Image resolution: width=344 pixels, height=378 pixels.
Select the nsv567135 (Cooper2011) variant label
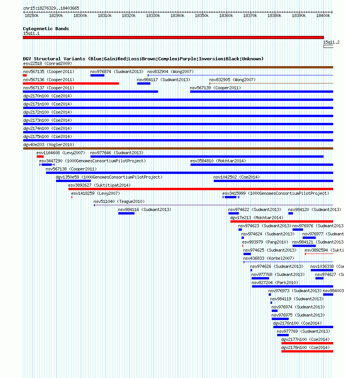(49, 72)
